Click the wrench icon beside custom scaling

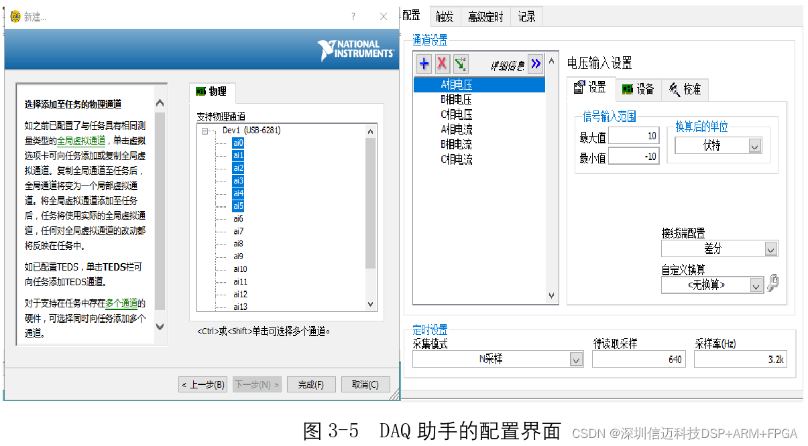tap(772, 283)
